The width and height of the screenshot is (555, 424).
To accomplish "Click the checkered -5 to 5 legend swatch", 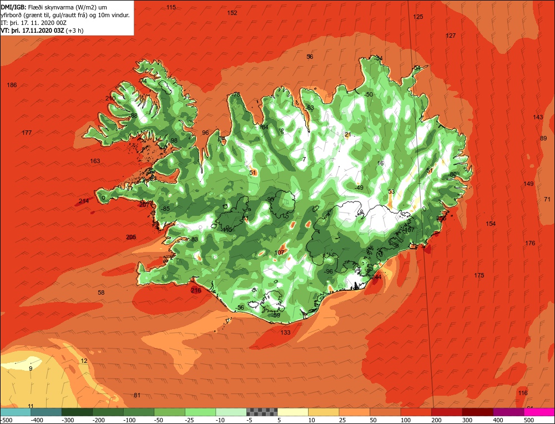I will (x=261, y=412).
